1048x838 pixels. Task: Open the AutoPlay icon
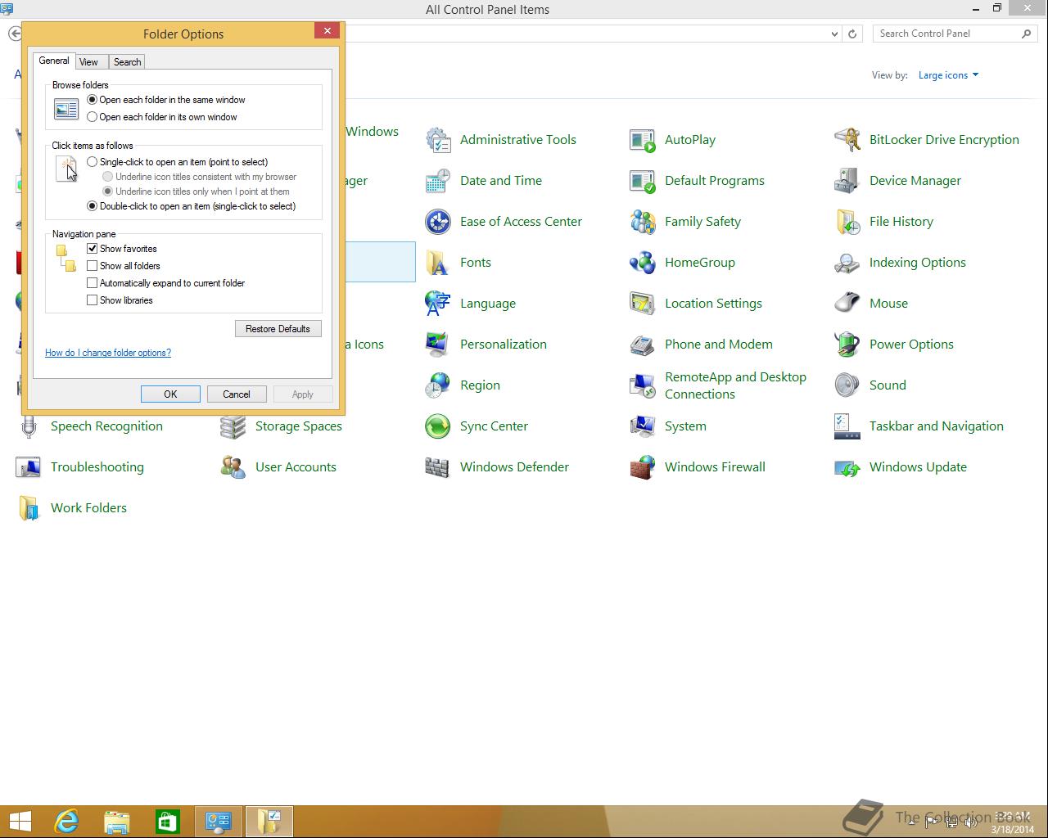[x=643, y=140]
